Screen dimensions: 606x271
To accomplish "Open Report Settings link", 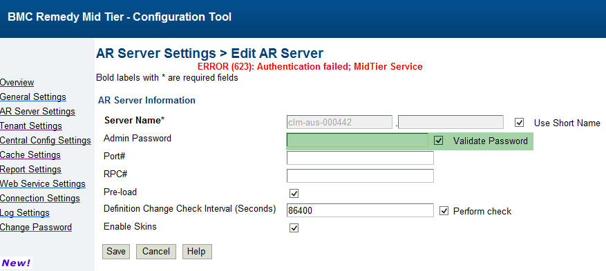I will coord(30,169).
